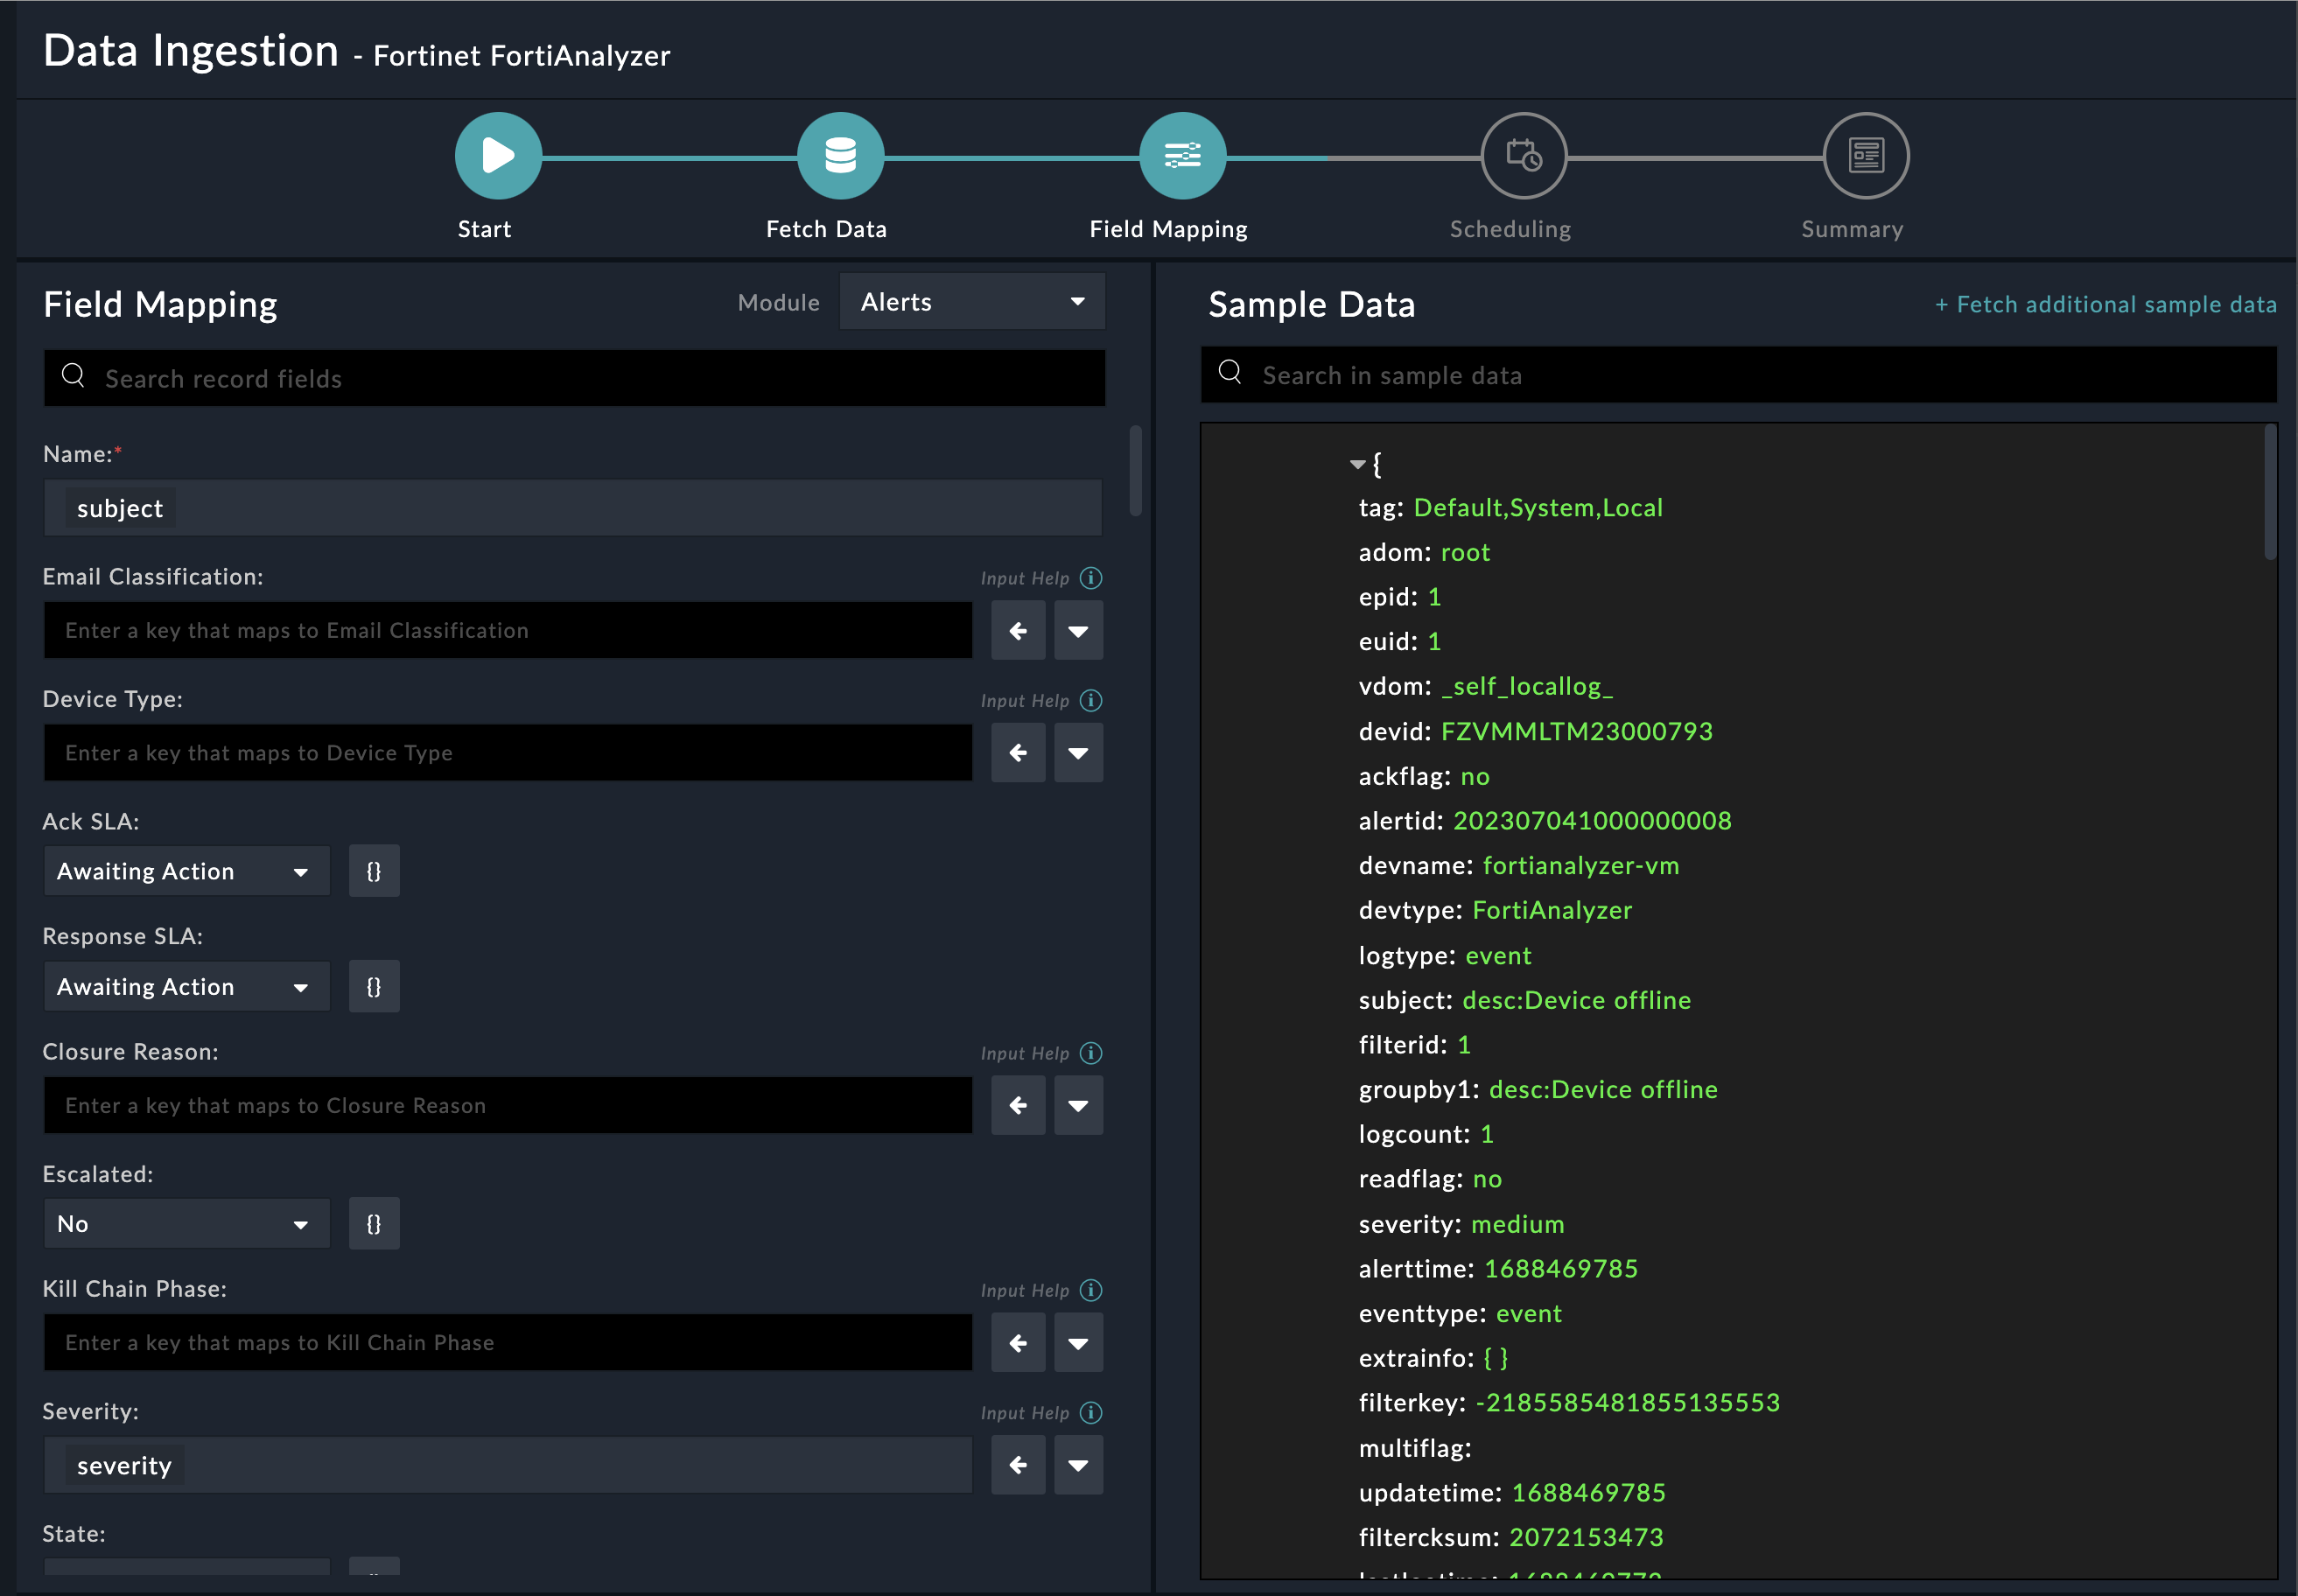This screenshot has width=2298, height=1596.
Task: Expand the Email Classification options caret
Action: point(1078,631)
